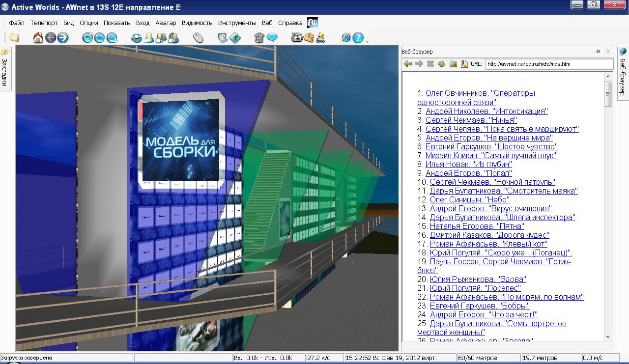Viewport: 629px width, 364px height.
Task: Open link Сергей Чекмаев "Ничья"
Action: (x=471, y=120)
